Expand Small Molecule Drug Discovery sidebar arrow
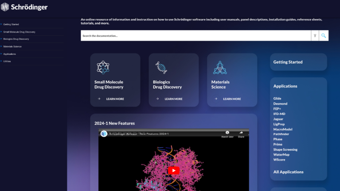The height and width of the screenshot is (191, 340). (1, 31)
